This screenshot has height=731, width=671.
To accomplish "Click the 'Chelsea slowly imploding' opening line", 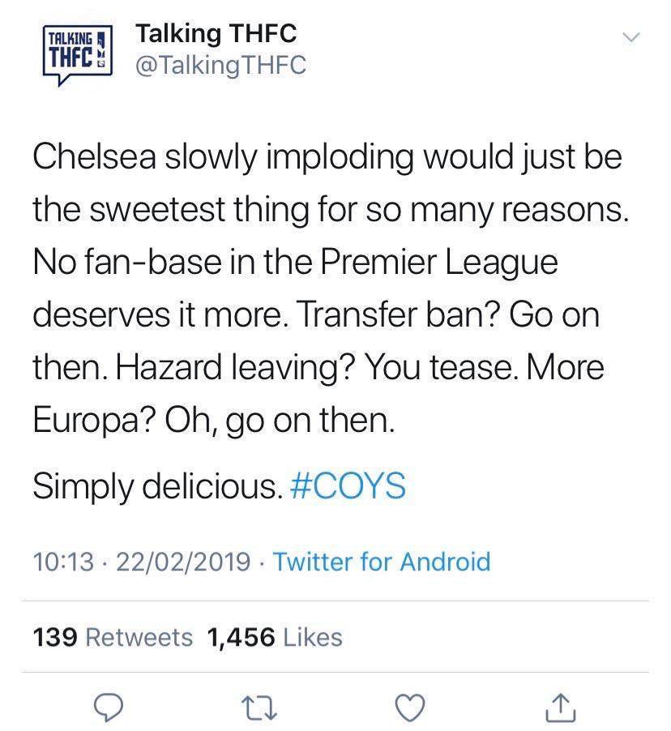I will 203,156.
